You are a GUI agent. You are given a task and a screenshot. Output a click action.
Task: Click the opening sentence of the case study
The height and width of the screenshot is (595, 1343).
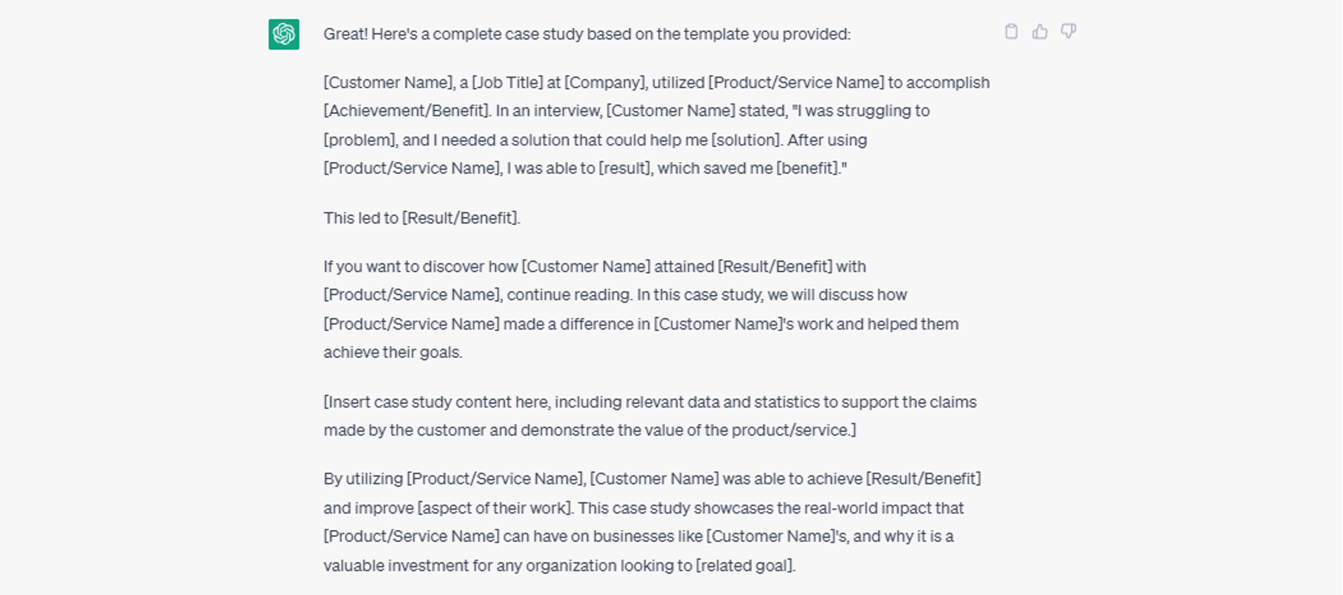pos(655,82)
